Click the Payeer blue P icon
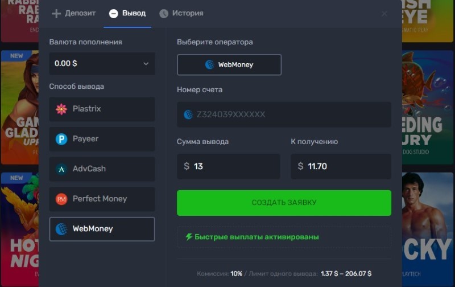 pos(61,139)
